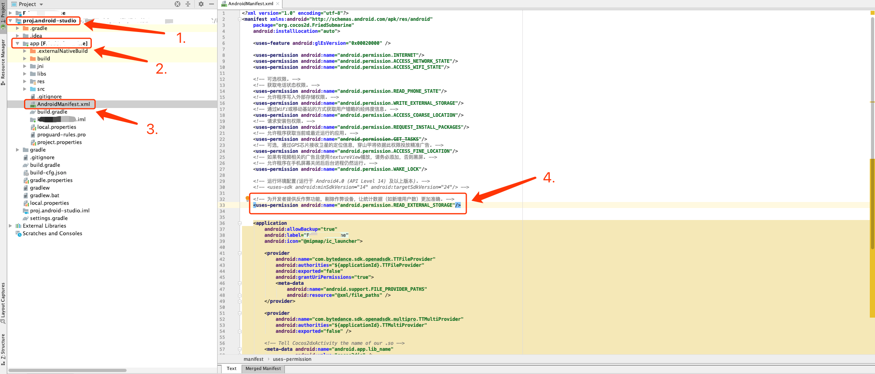Open Project panel settings gear menu
875x374 pixels.
tap(201, 4)
